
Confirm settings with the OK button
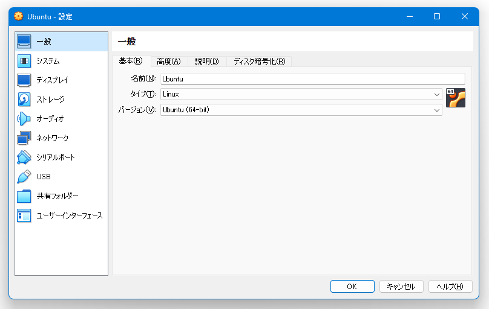coord(352,286)
